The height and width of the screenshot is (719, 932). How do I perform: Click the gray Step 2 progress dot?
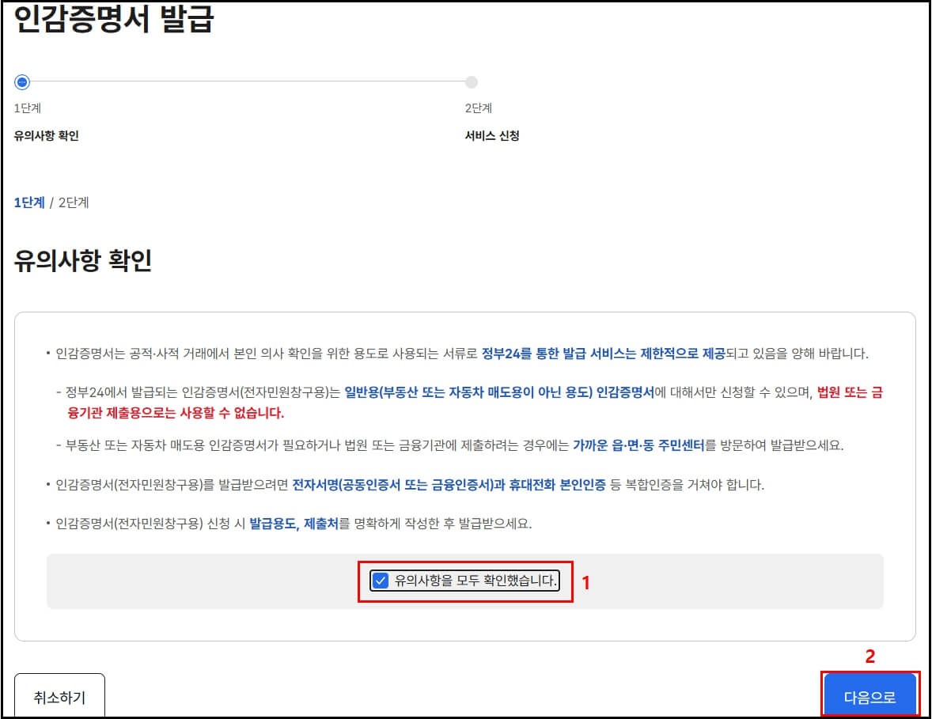pyautogui.click(x=472, y=81)
